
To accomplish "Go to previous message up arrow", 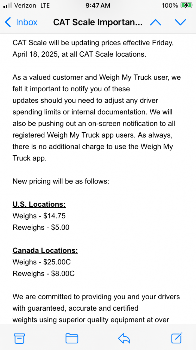I will [155, 22].
